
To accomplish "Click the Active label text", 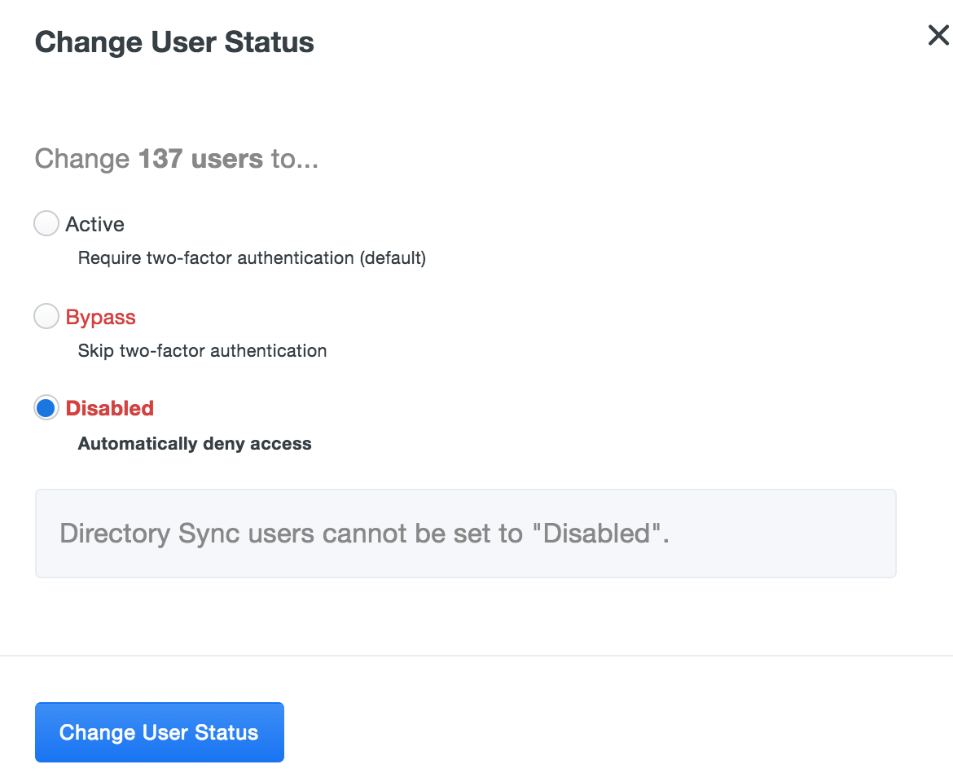I will (94, 224).
